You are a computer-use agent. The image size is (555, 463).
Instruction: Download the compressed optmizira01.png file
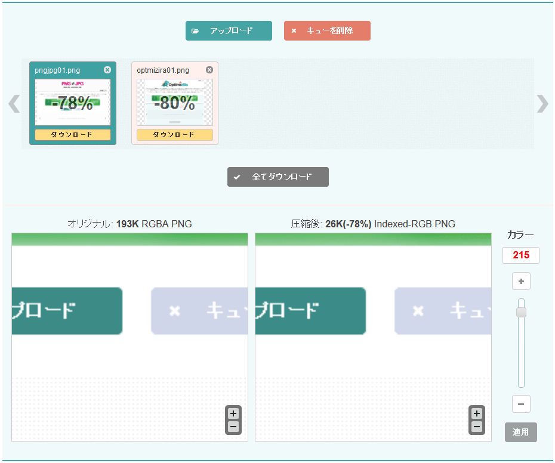click(x=174, y=134)
